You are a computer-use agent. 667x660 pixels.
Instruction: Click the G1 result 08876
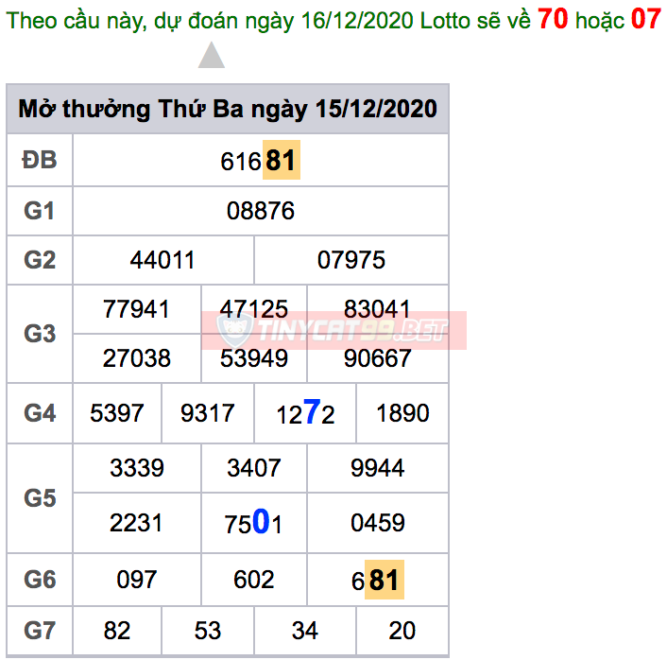point(261,211)
